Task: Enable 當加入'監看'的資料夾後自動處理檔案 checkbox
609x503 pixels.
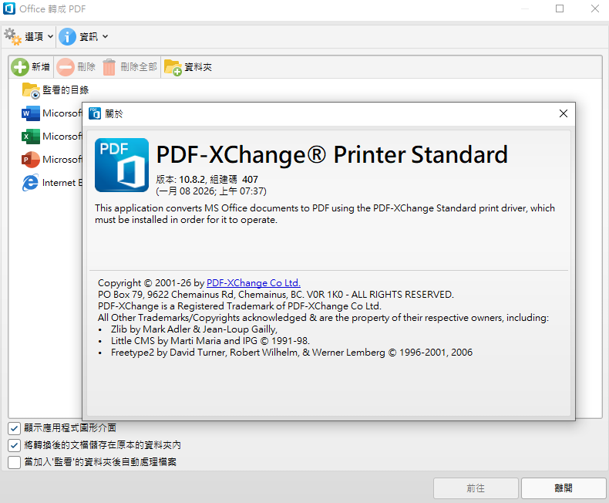Action: coord(14,463)
